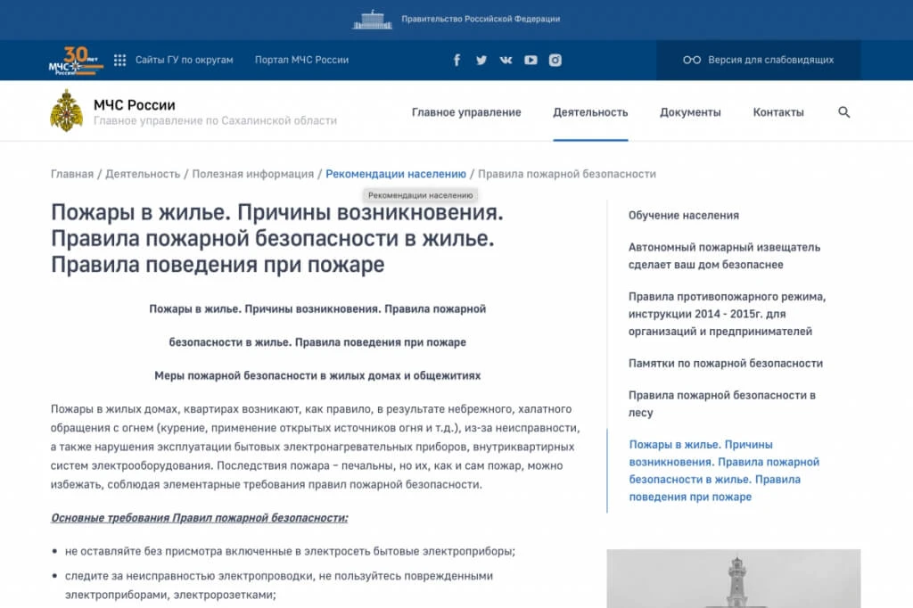
Task: Open Памятки по пожарной безопасности sidebar link
Action: (725, 363)
